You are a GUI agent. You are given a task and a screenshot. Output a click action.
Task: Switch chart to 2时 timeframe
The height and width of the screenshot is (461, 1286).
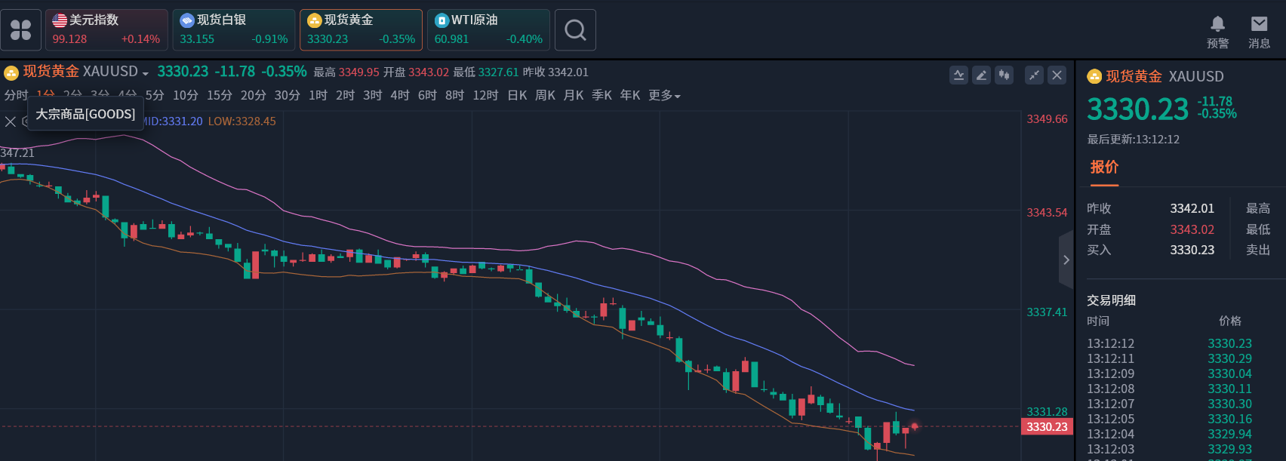[346, 96]
